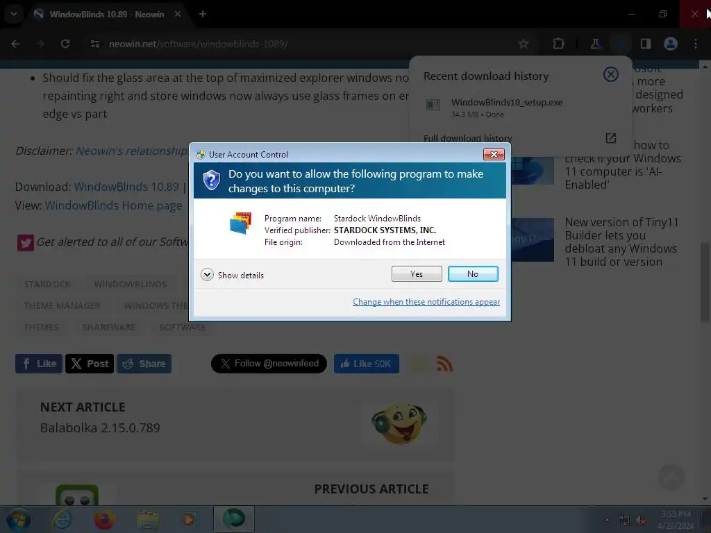
Task: Close the Recent download history popup
Action: 610,74
